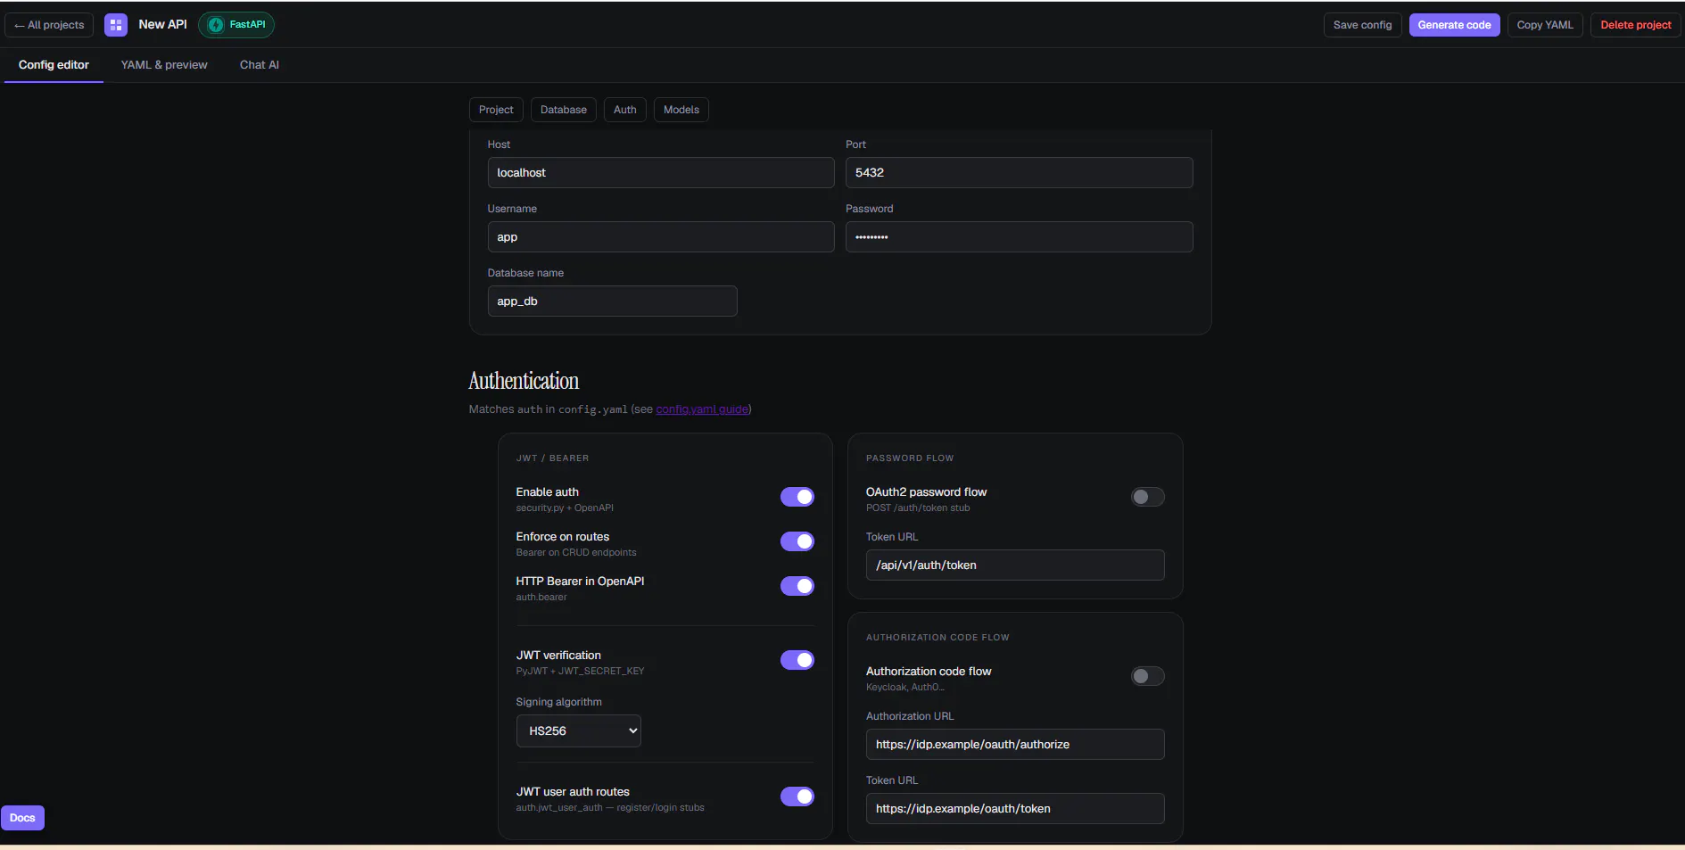Switch to the YAML & preview tab
The image size is (1685, 850).
coord(164,65)
